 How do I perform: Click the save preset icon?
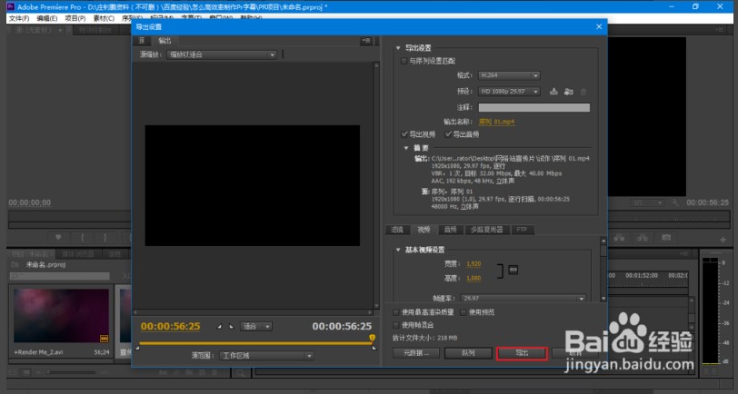553,91
